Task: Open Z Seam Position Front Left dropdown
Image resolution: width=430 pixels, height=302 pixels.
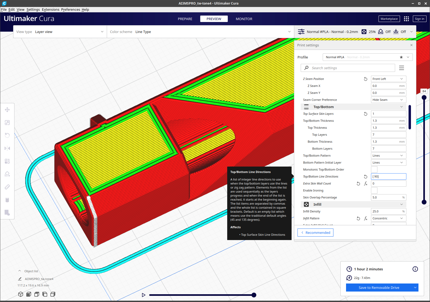Action: click(389, 79)
